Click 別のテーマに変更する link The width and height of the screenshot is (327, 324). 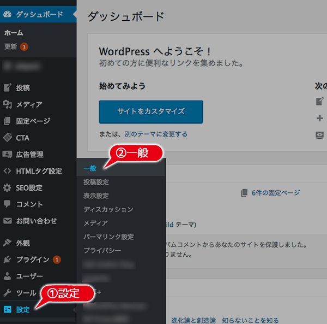point(156,134)
